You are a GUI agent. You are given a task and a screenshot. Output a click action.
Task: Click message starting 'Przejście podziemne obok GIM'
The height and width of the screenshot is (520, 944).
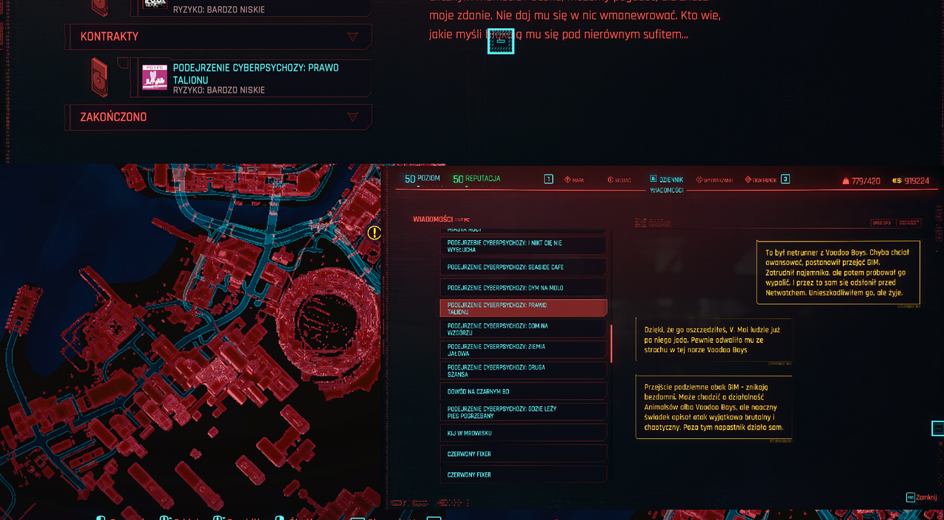(x=714, y=407)
